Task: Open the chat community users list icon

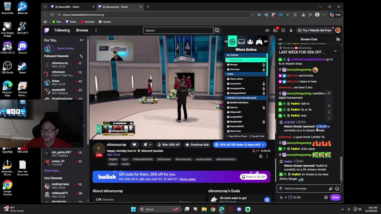Action: coord(338,39)
